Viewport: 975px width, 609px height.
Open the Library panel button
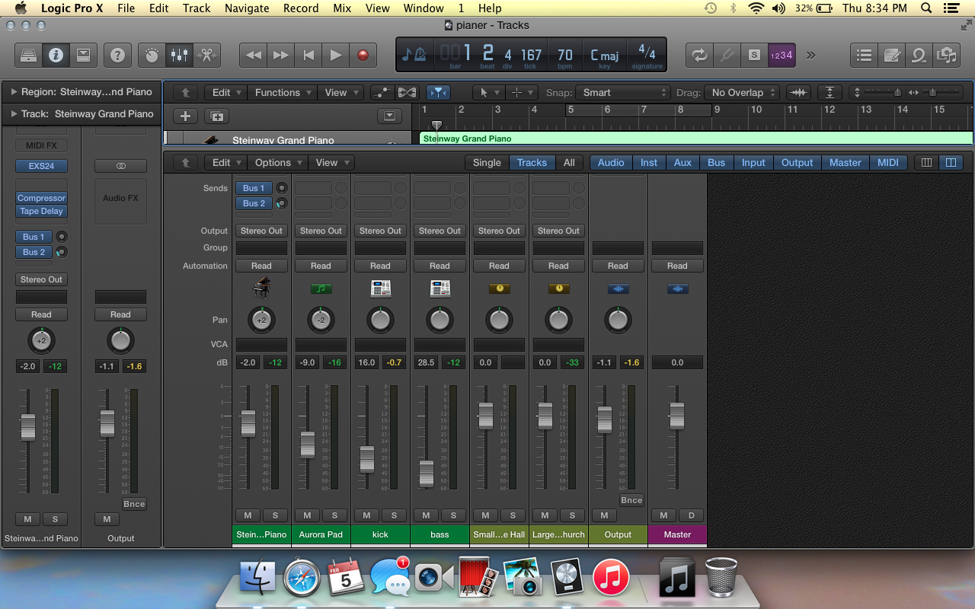click(28, 55)
